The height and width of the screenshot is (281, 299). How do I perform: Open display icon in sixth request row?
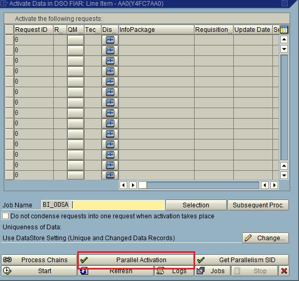click(110, 92)
